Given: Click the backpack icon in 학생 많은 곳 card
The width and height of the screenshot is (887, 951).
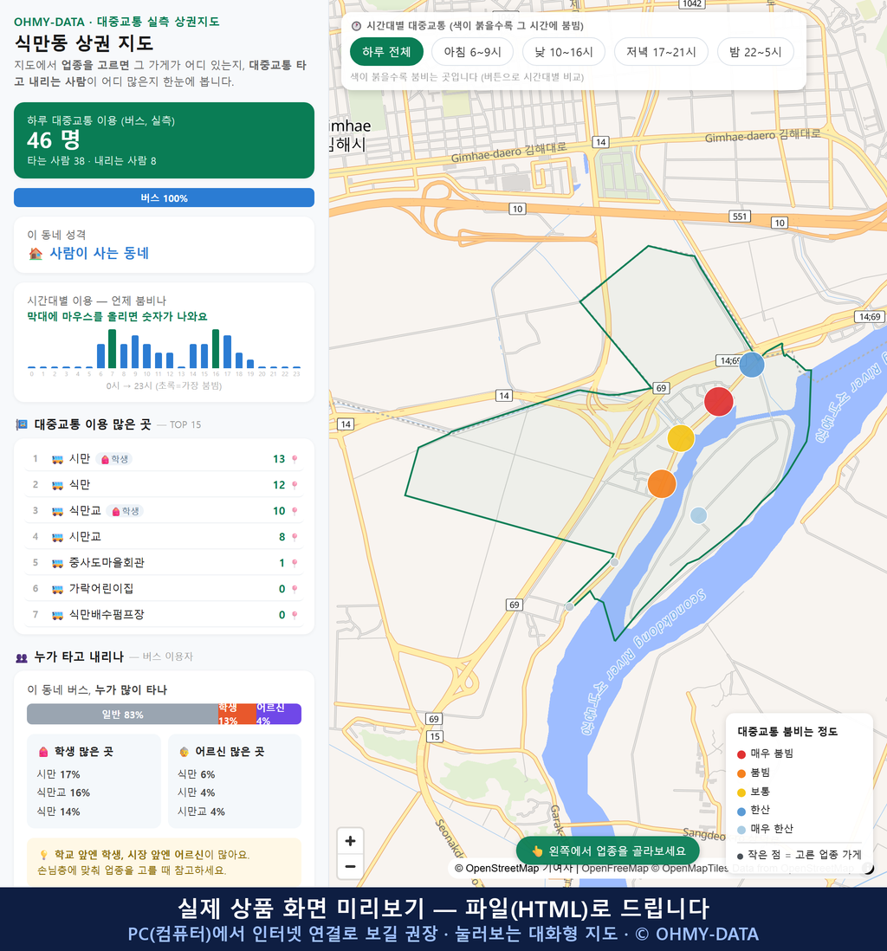Looking at the screenshot, I should pyautogui.click(x=43, y=752).
